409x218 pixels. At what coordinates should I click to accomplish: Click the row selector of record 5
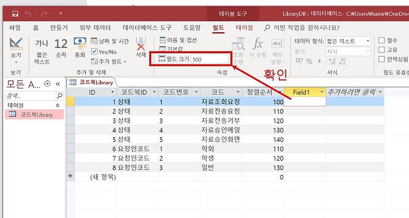[x=70, y=139]
